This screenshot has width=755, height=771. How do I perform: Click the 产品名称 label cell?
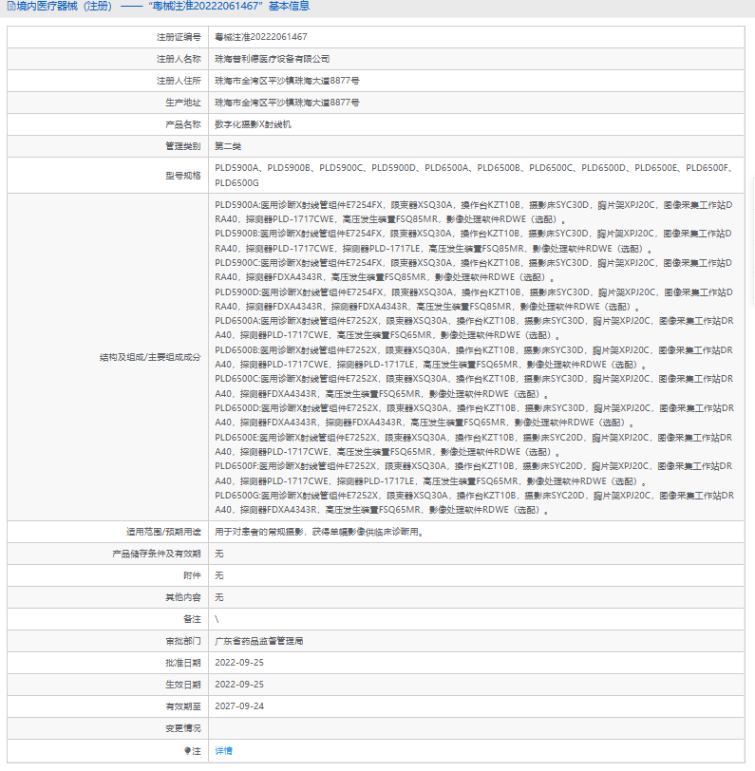coord(108,124)
